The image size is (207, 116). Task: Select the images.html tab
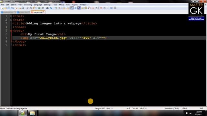[38, 12]
